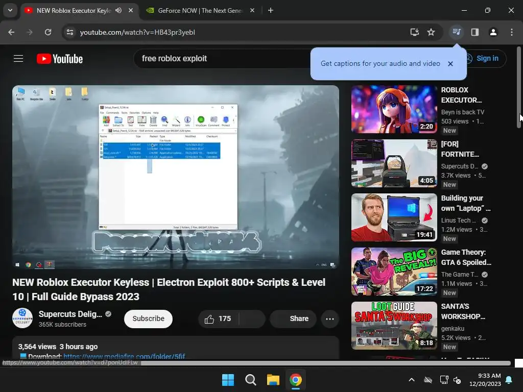Click the address bar URL
523x392 pixels.
[137, 32]
